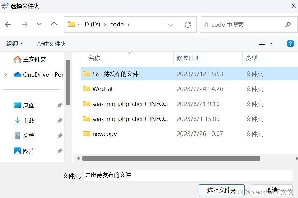
Task: Click the forward navigation arrow
Action: click(24, 25)
